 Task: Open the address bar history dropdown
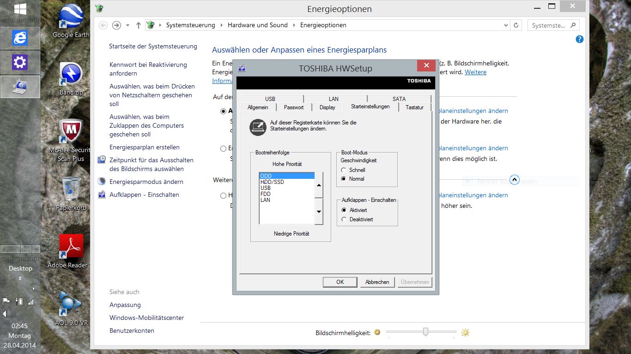[506, 25]
